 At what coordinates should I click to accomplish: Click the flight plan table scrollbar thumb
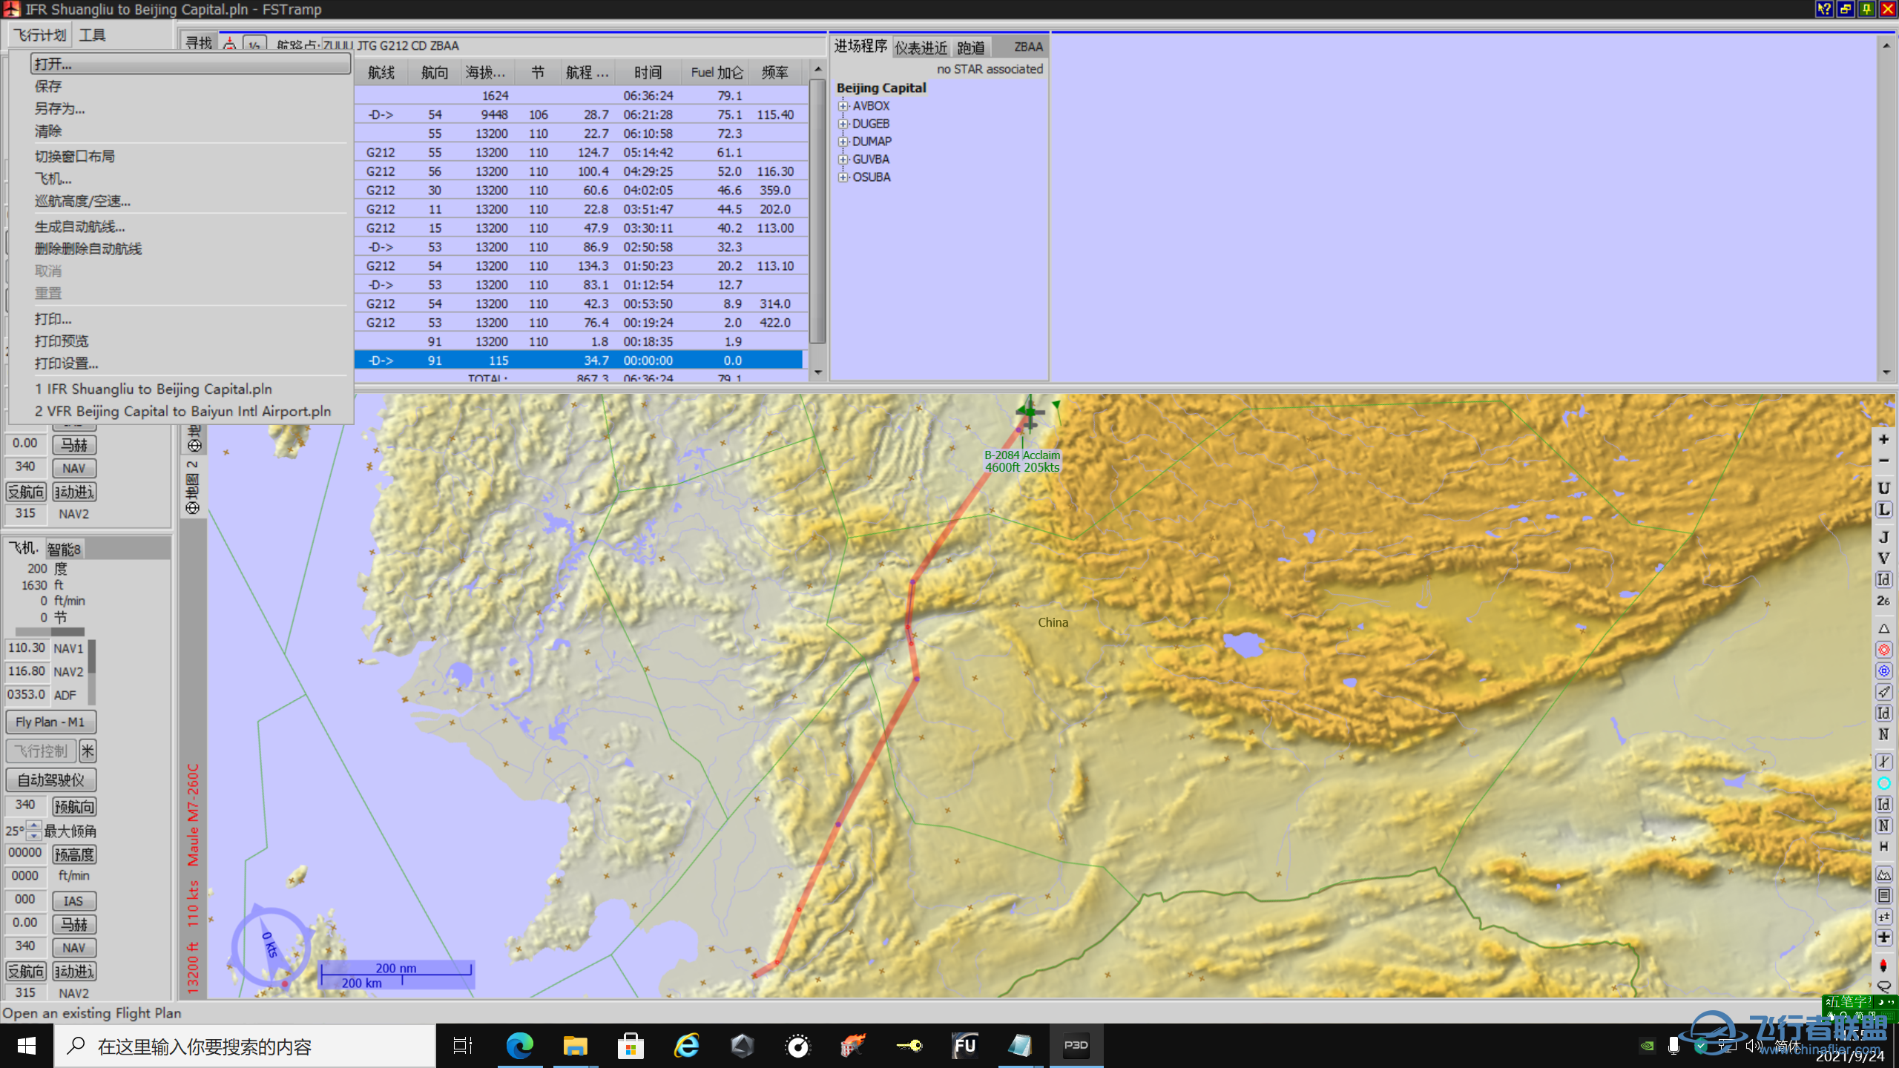point(817,211)
